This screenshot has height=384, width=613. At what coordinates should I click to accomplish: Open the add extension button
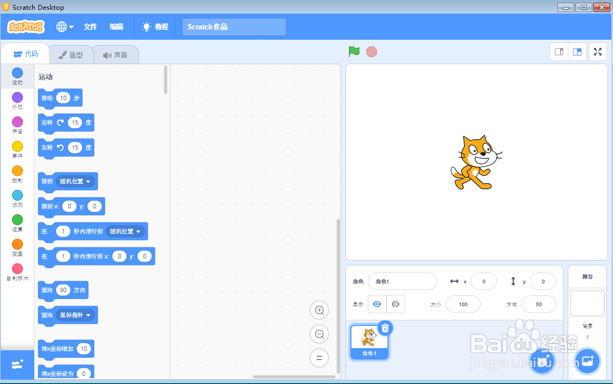(17, 365)
